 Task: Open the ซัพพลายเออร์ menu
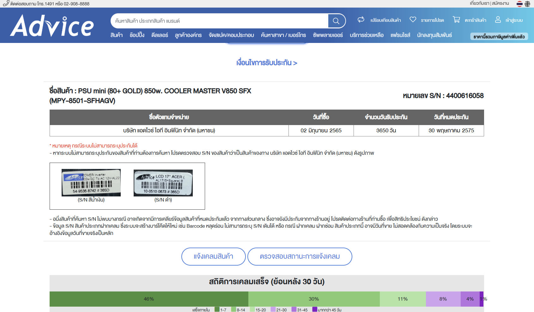click(328, 35)
